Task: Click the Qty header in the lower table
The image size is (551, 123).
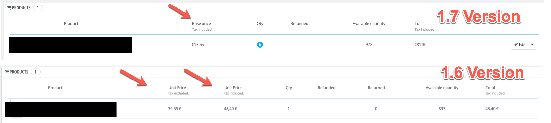Action: pos(289,88)
